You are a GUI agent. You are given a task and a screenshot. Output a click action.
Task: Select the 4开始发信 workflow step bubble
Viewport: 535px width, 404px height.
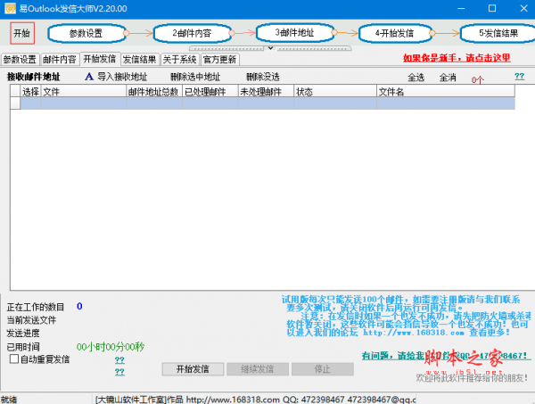tap(396, 33)
